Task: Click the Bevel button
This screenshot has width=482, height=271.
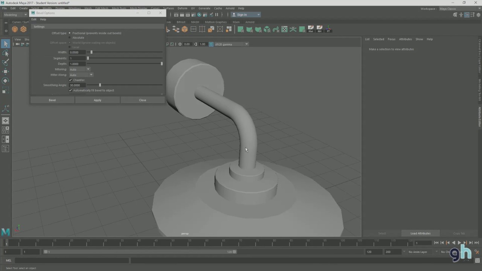Action: tap(52, 100)
